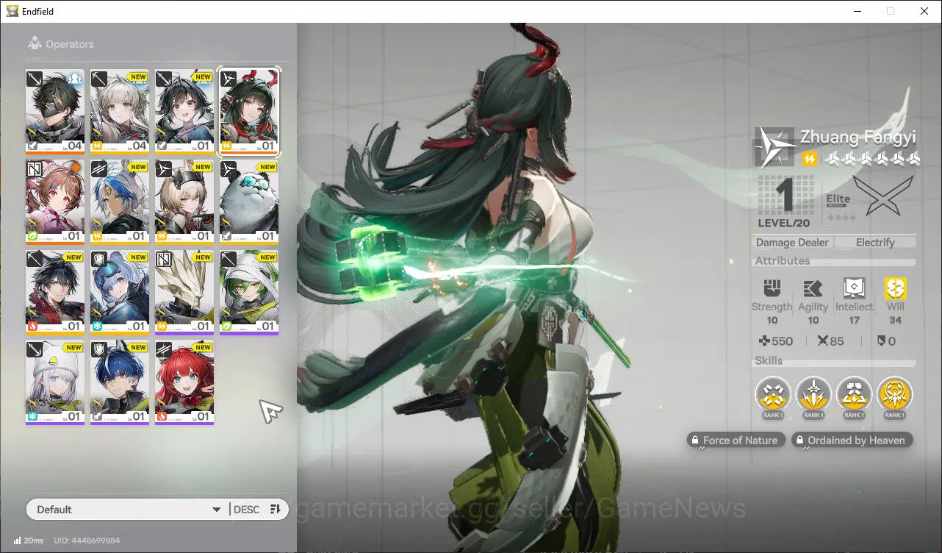Click the crossed-swords attack icon showing 85
The width and height of the screenshot is (942, 553).
click(822, 341)
